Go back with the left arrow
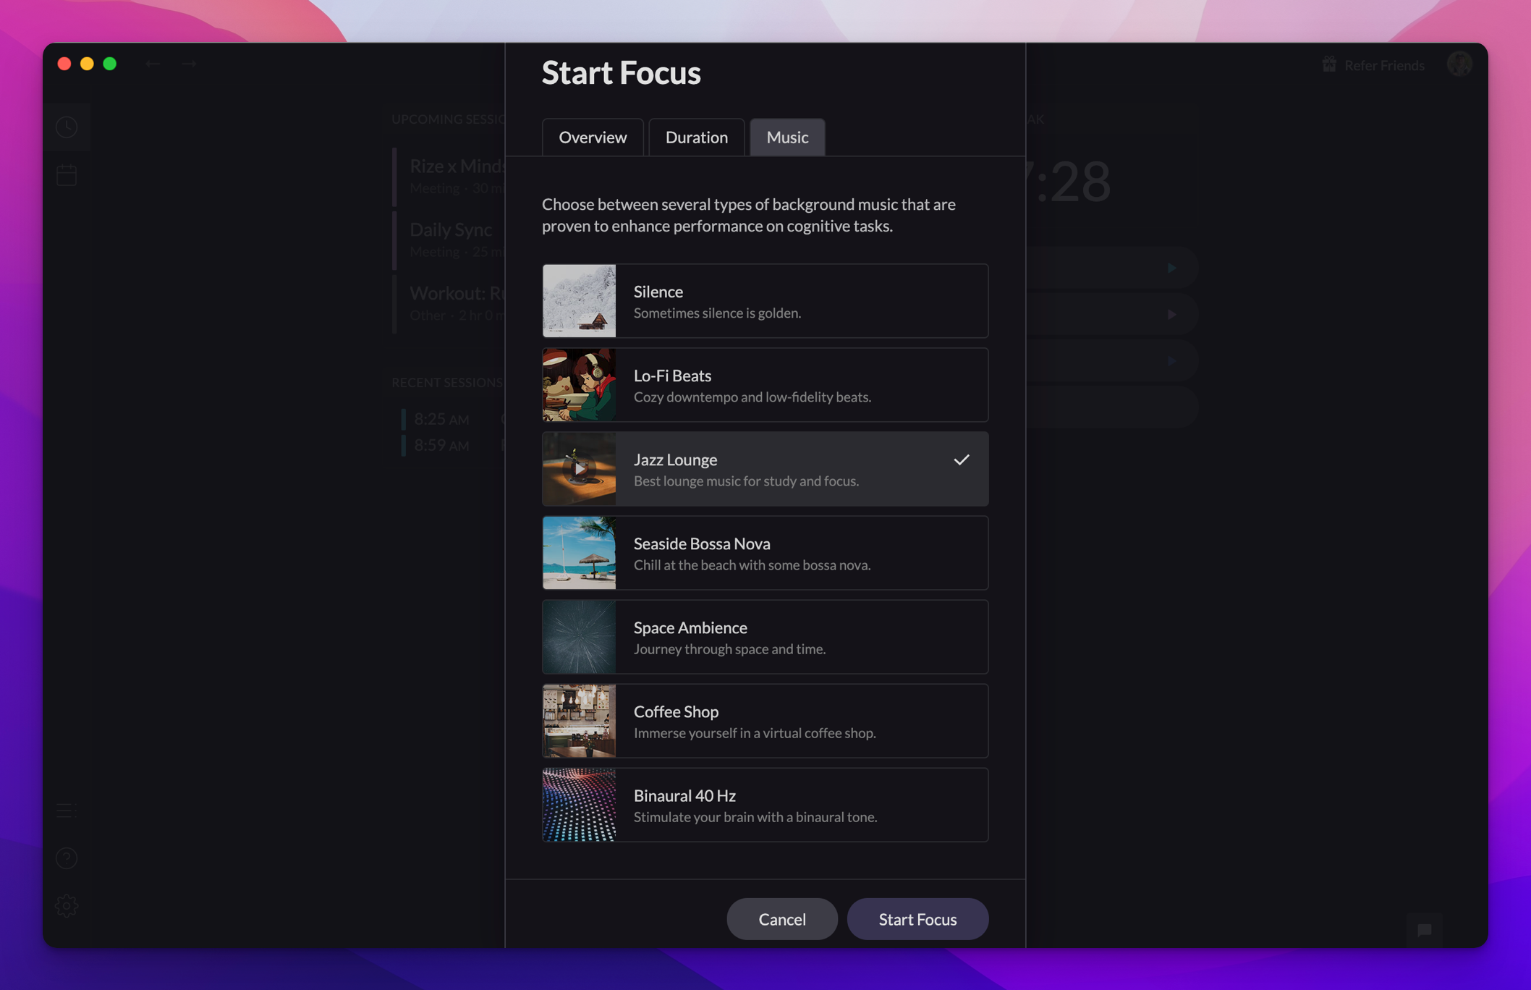Viewport: 1531px width, 990px height. point(152,64)
